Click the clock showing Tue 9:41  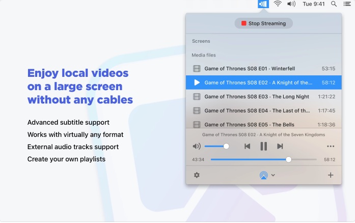tap(314, 4)
